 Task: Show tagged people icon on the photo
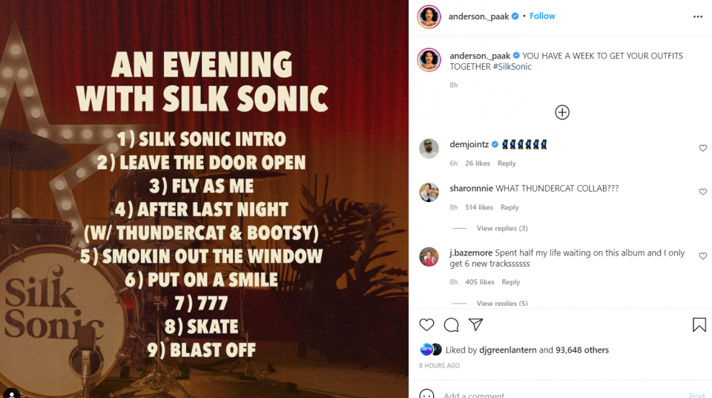11,394
